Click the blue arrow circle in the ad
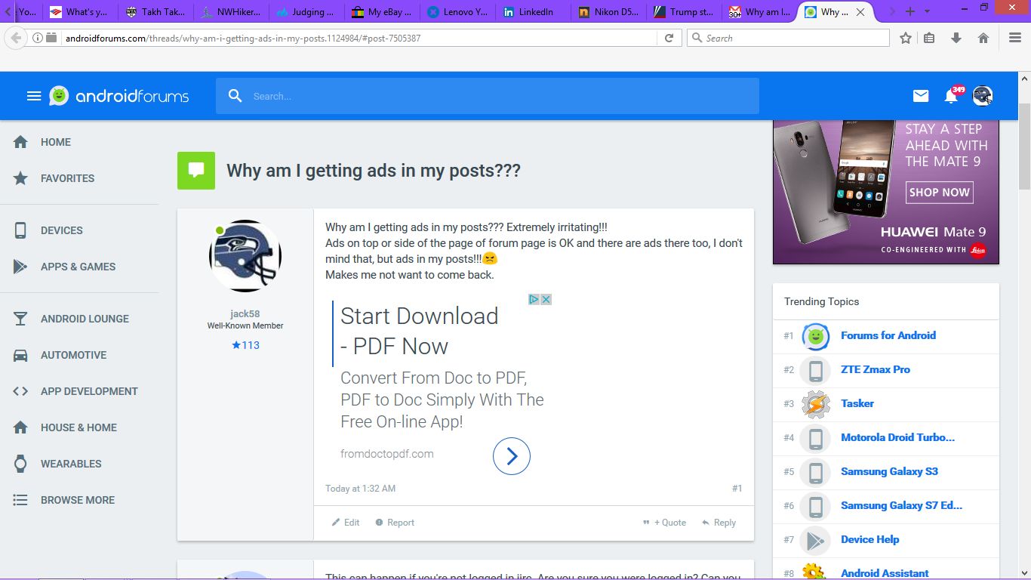 pos(512,456)
